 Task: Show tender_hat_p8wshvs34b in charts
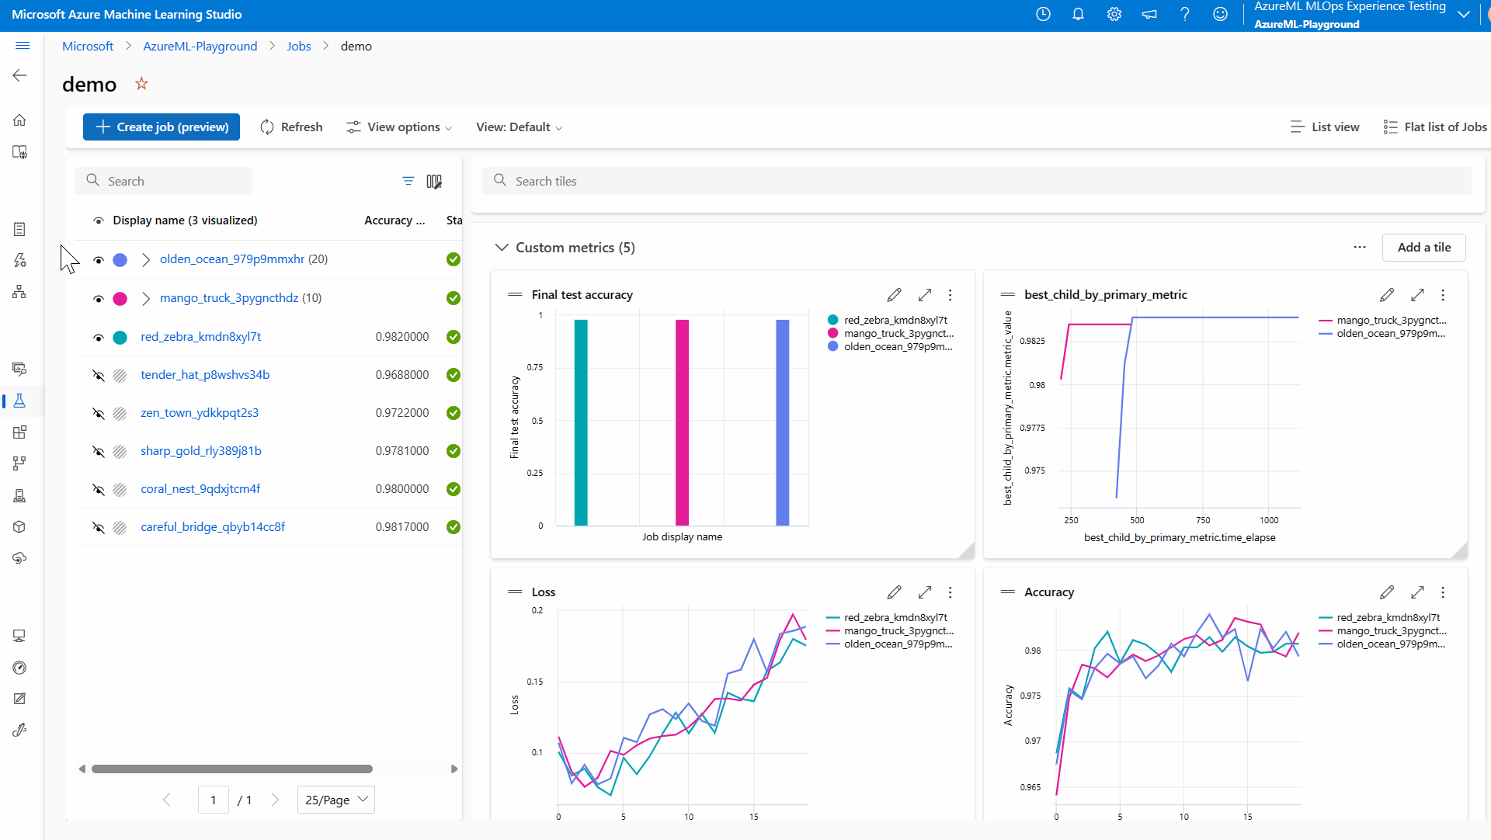[99, 375]
